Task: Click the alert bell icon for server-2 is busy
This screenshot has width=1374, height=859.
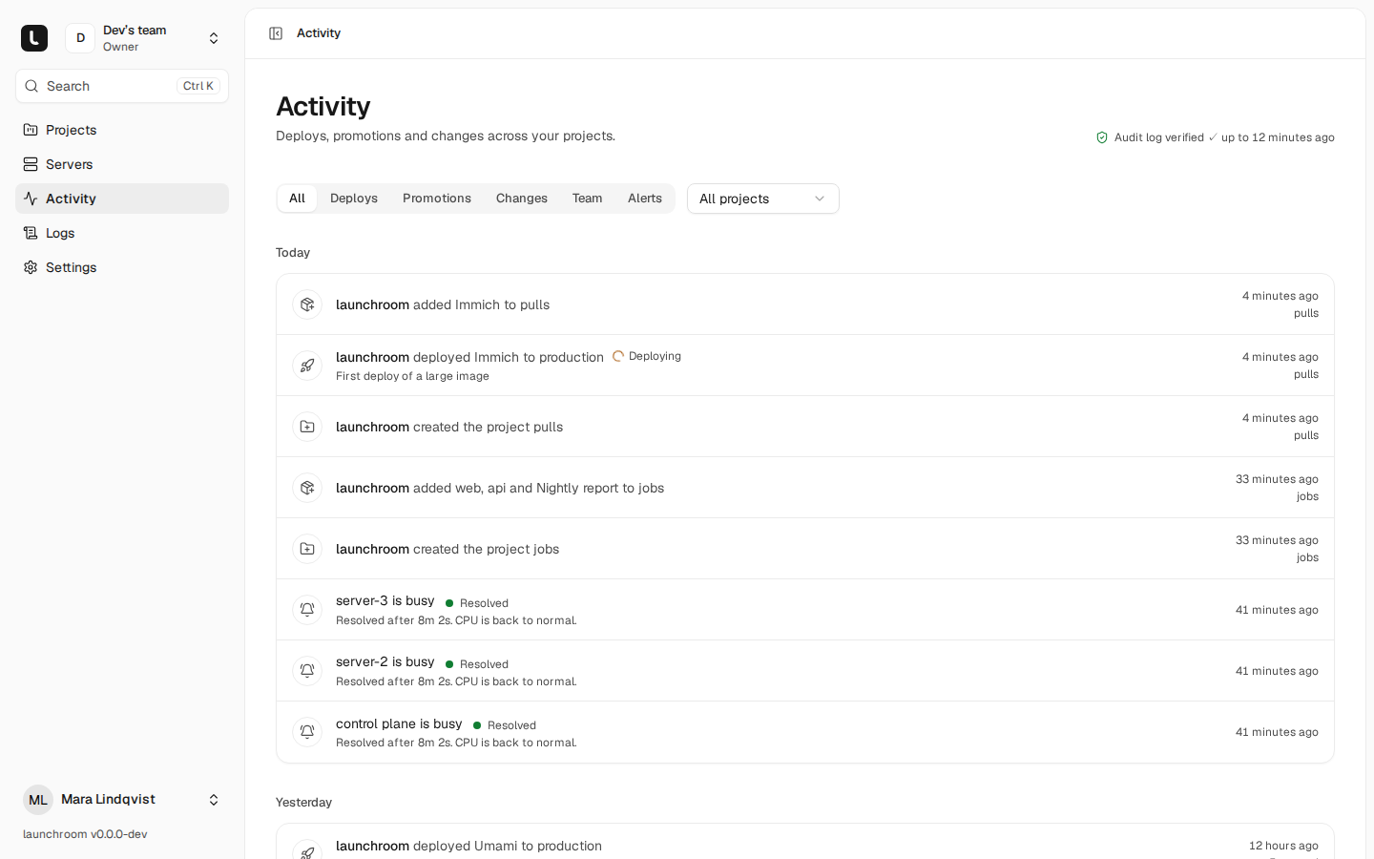Action: pos(307,671)
